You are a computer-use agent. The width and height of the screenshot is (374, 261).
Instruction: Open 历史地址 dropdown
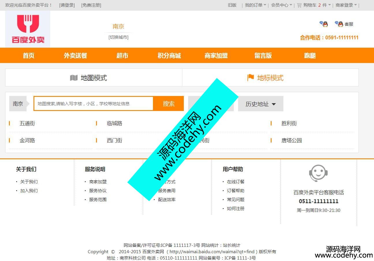[x=261, y=104]
